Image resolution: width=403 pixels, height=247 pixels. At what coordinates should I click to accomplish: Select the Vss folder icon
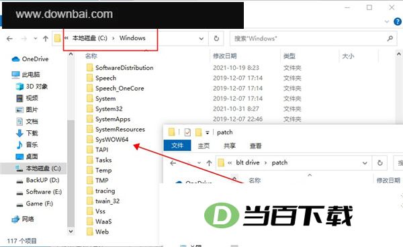point(90,211)
